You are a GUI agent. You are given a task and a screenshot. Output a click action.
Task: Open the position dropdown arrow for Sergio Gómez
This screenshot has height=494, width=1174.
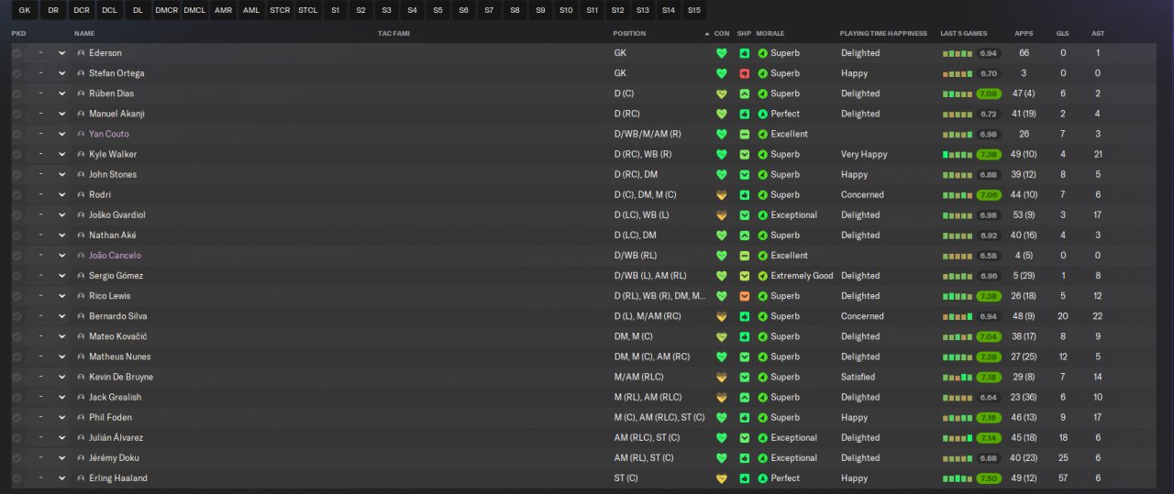click(x=61, y=276)
